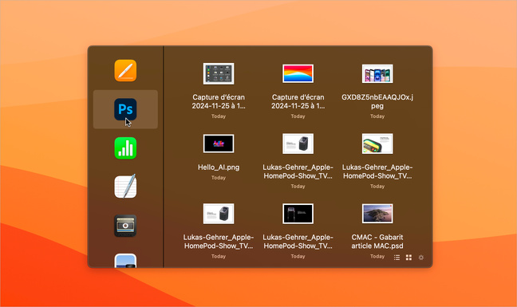
Task: Switch to grid view icon
Action: pos(408,258)
